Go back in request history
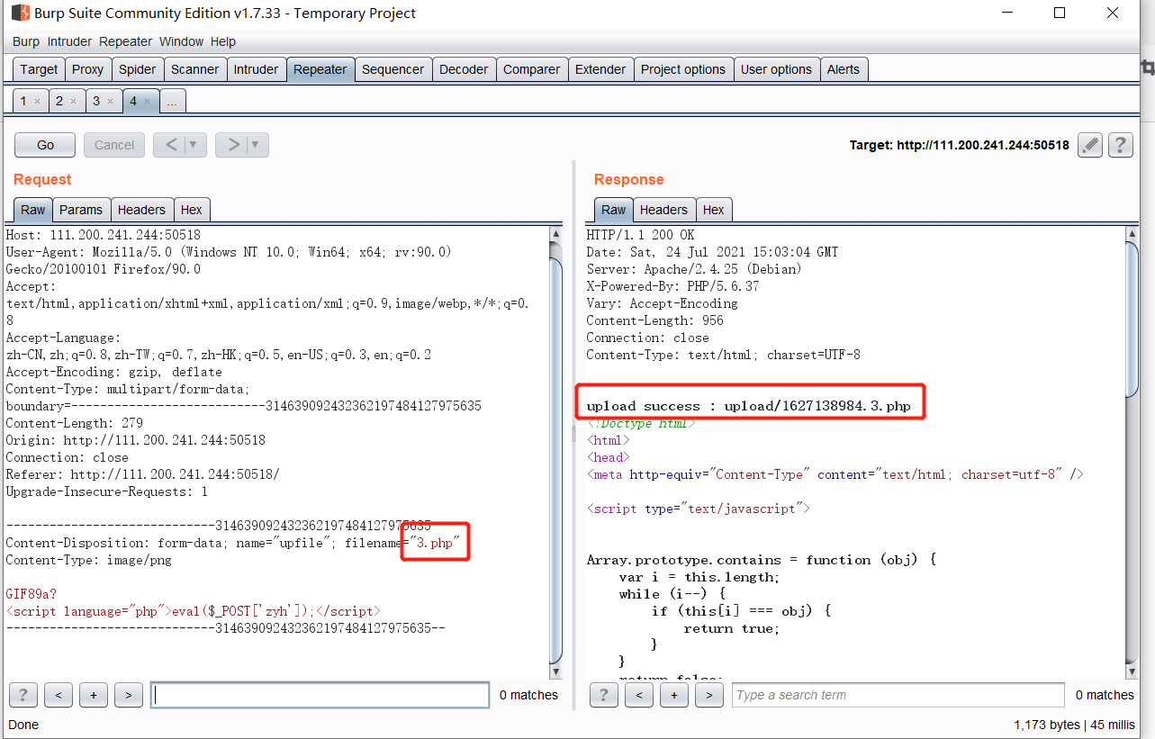The image size is (1155, 739). click(x=170, y=145)
